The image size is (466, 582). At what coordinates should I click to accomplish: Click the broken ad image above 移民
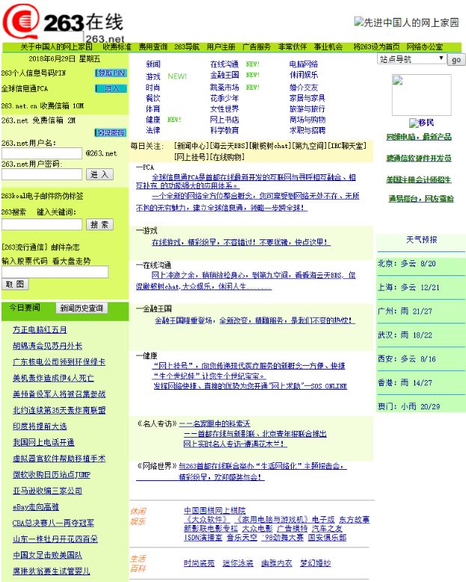[421, 91]
